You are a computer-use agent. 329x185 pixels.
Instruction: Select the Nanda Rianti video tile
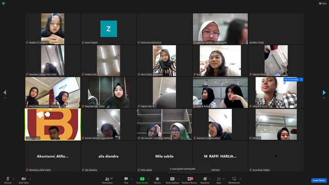coord(276,61)
